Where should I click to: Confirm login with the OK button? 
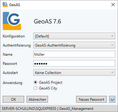pos(13,99)
